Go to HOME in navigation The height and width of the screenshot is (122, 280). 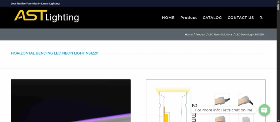[168, 18]
